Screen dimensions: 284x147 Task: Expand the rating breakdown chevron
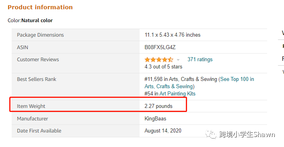coord(178,60)
